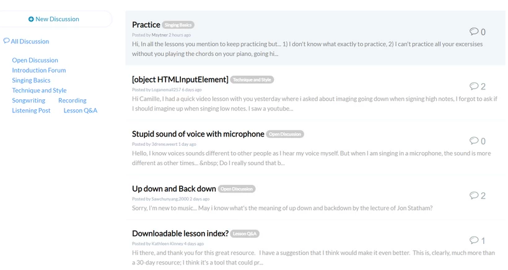Click the comment icon on the Up down and Back down post

(474, 195)
